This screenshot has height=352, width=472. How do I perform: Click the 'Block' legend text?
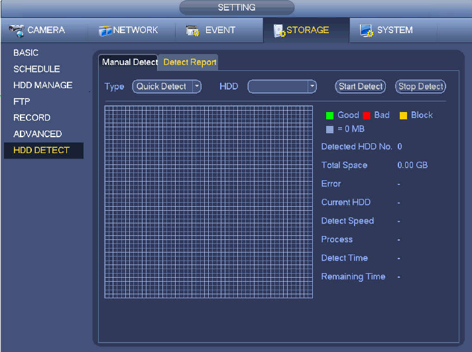point(422,115)
